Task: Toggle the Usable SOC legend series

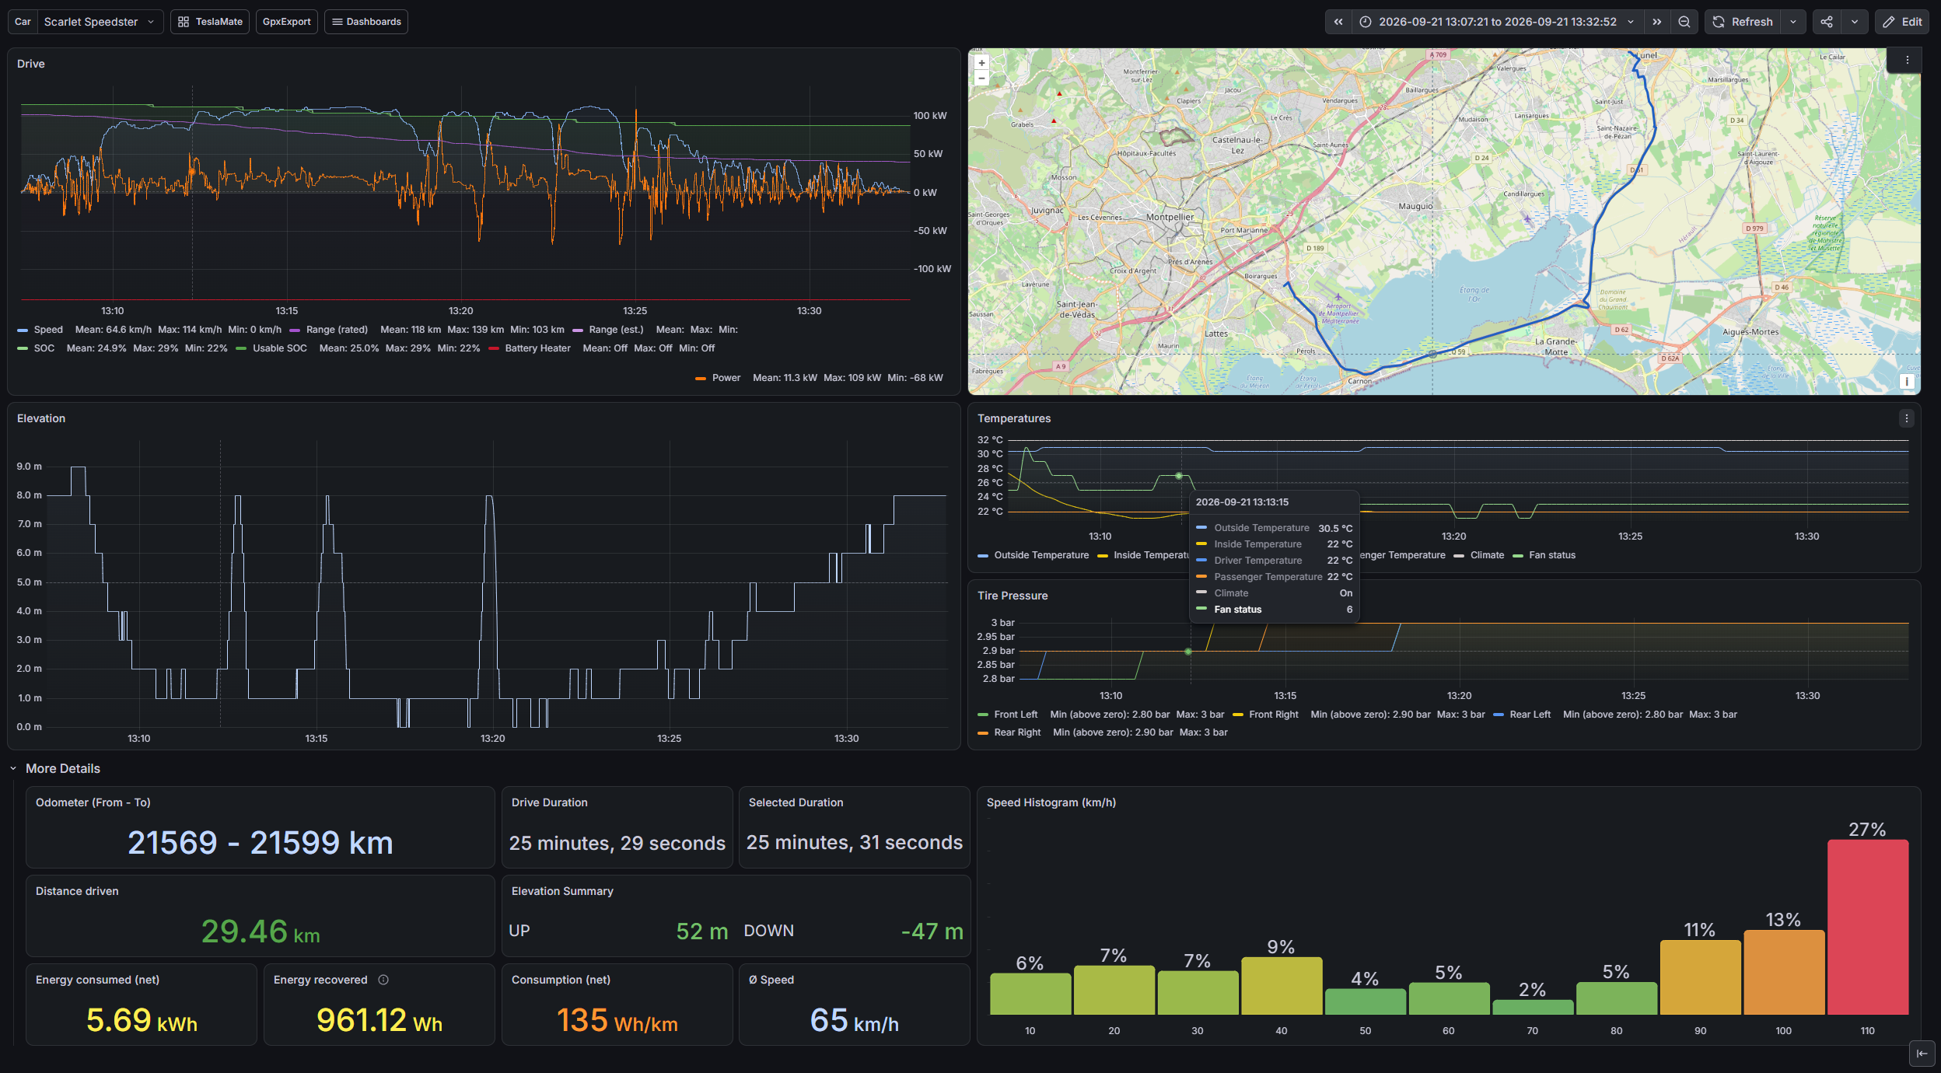Action: click(x=280, y=348)
